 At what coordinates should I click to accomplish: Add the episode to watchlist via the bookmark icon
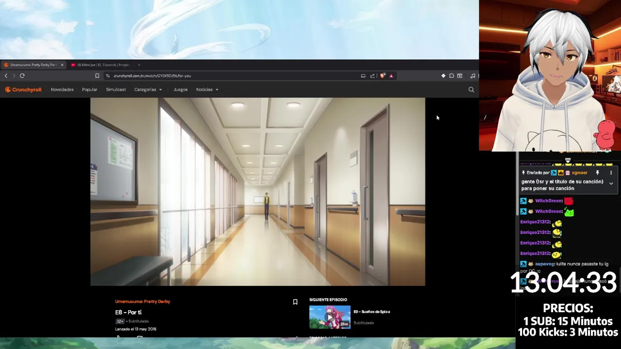tap(295, 302)
